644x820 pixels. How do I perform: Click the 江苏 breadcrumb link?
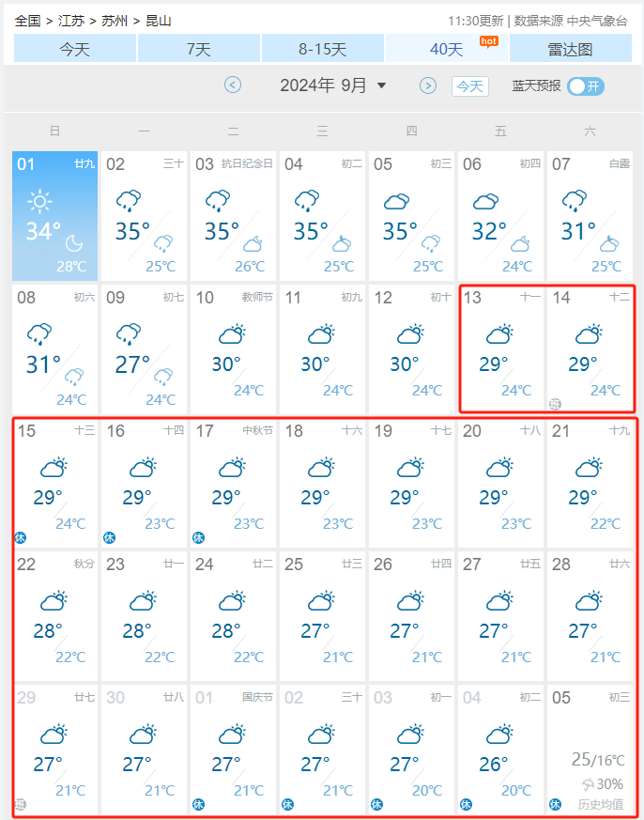(x=70, y=21)
